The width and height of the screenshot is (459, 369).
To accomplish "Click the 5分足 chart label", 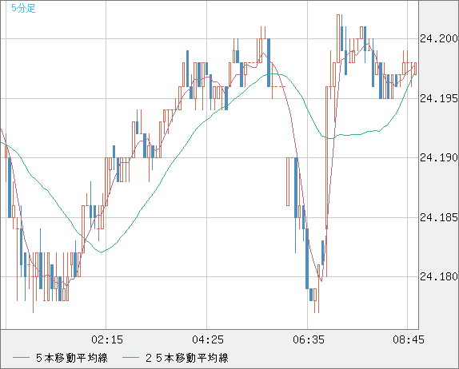I will [23, 8].
